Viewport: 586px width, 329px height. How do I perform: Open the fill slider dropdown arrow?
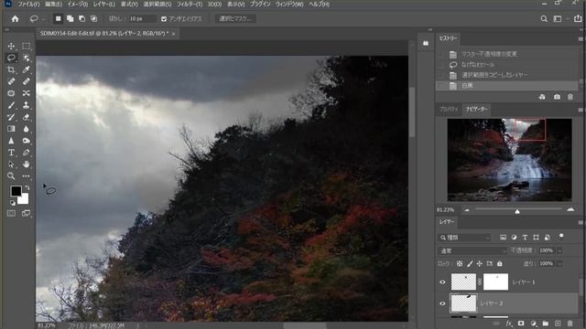pyautogui.click(x=559, y=264)
